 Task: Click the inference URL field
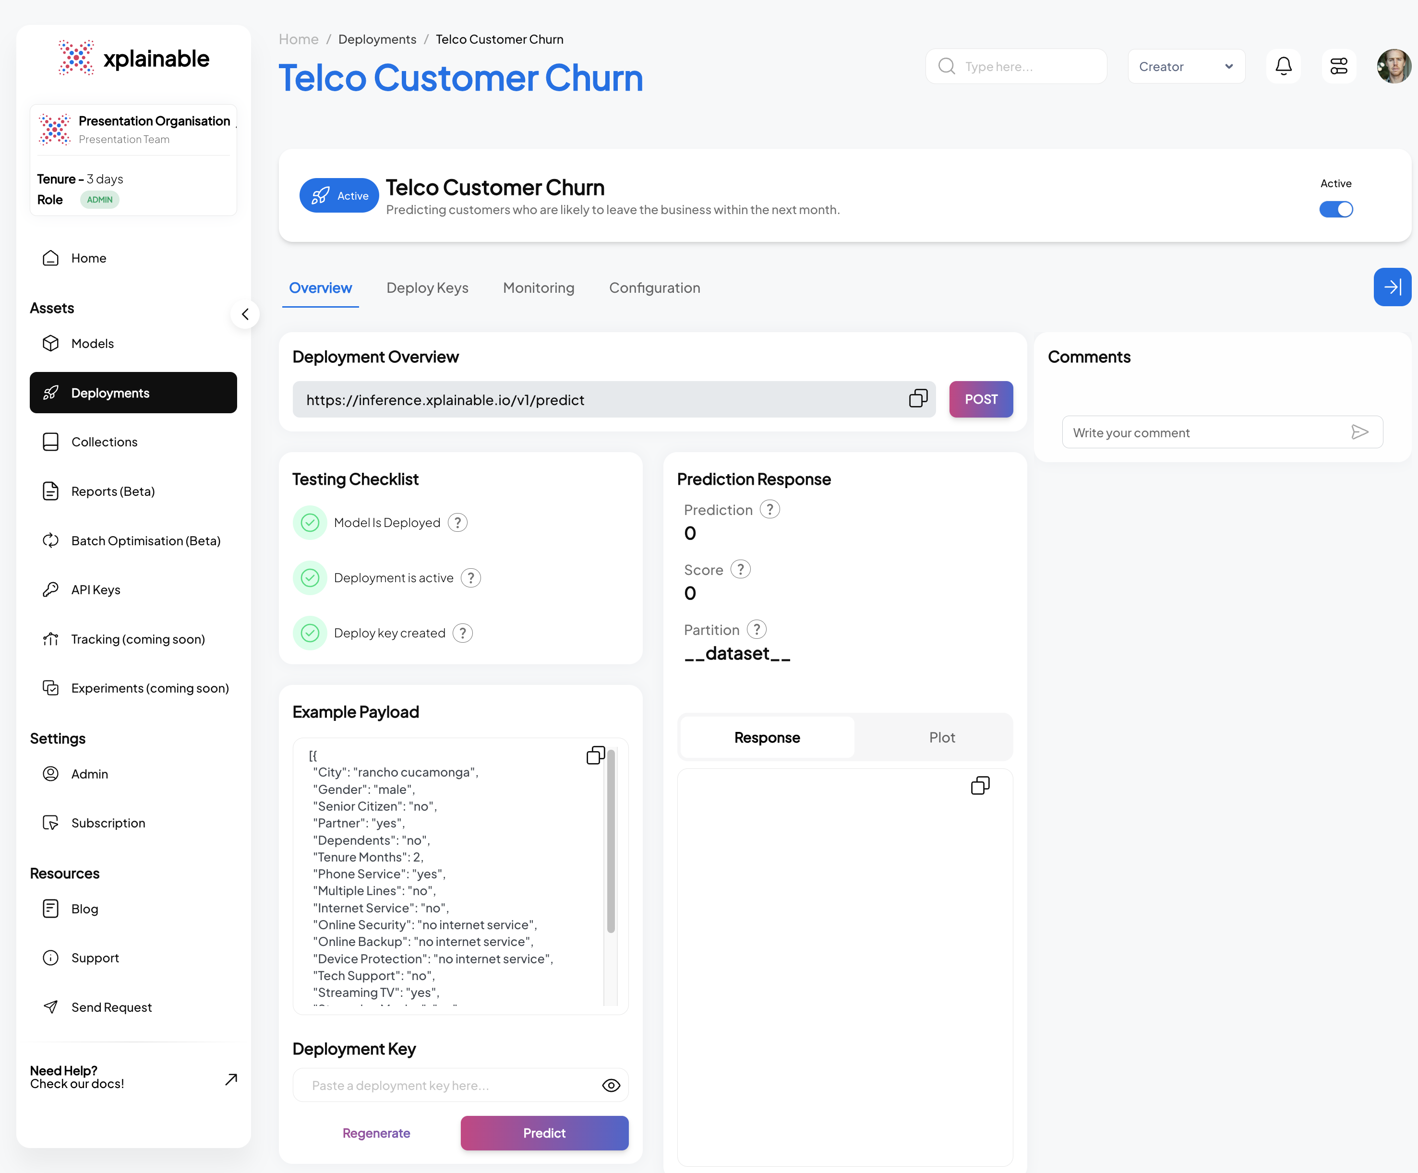[614, 399]
